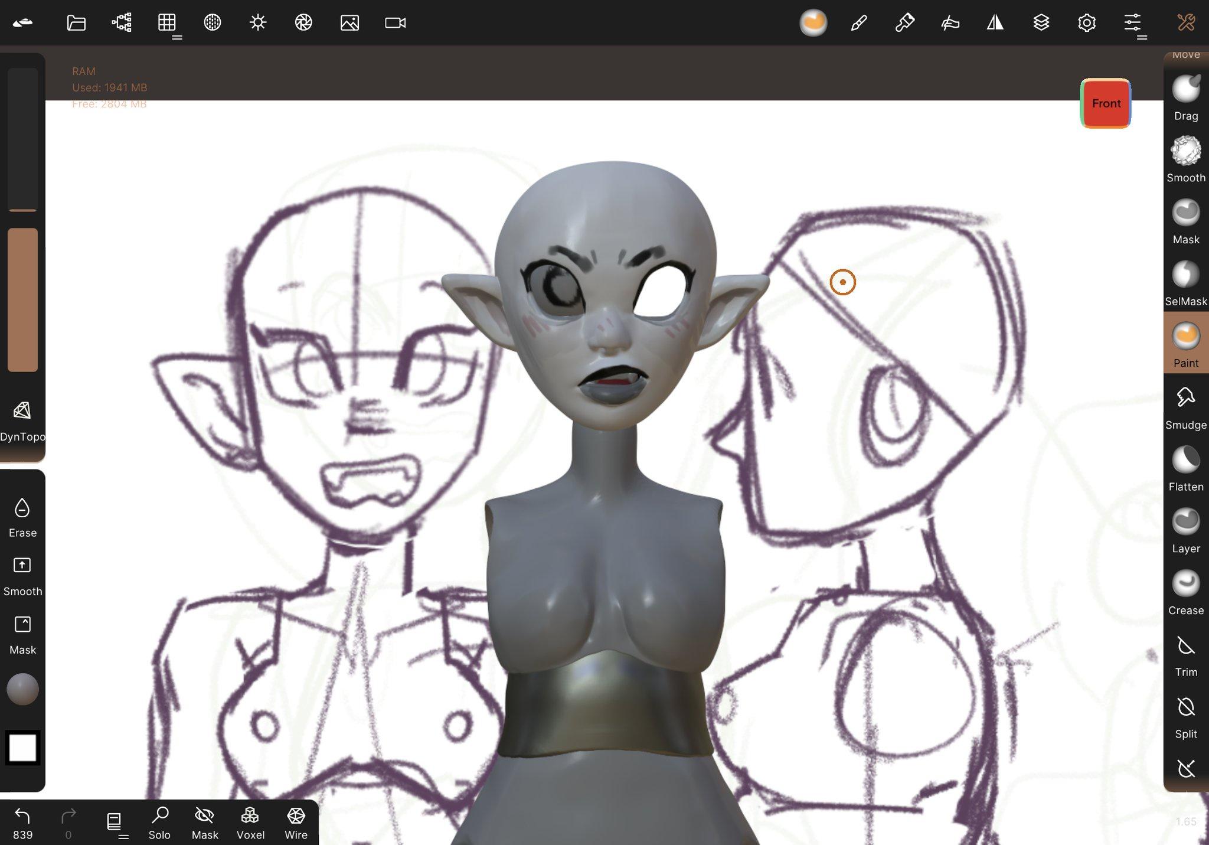1209x845 pixels.
Task: Open the Stroke pencil menu
Action: point(859,22)
